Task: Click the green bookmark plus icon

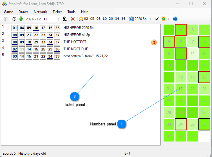Action: (164, 19)
